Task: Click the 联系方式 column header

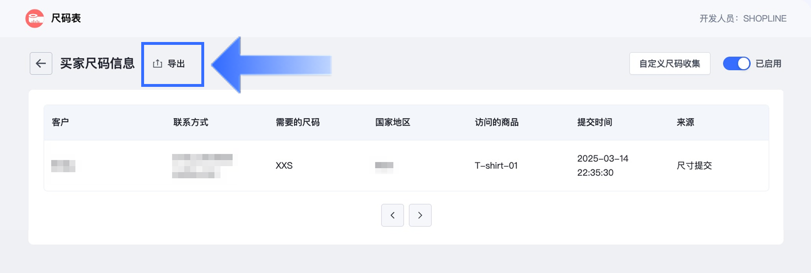Action: (x=191, y=123)
